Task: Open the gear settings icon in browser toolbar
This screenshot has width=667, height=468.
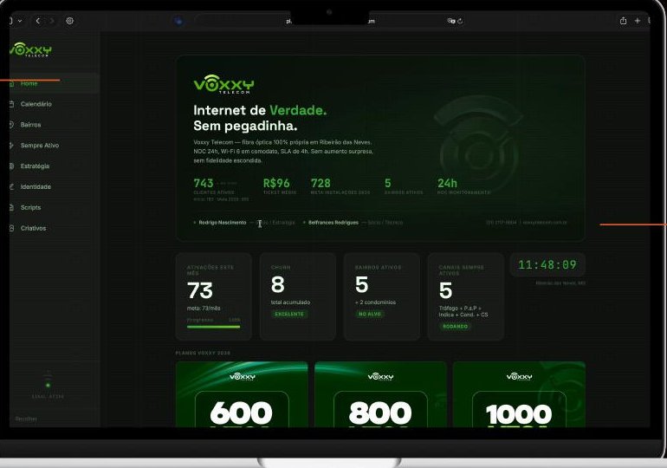Action: pos(70,21)
